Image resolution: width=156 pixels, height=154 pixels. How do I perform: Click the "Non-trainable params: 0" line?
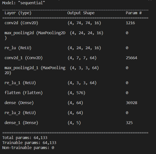(x=28, y=148)
